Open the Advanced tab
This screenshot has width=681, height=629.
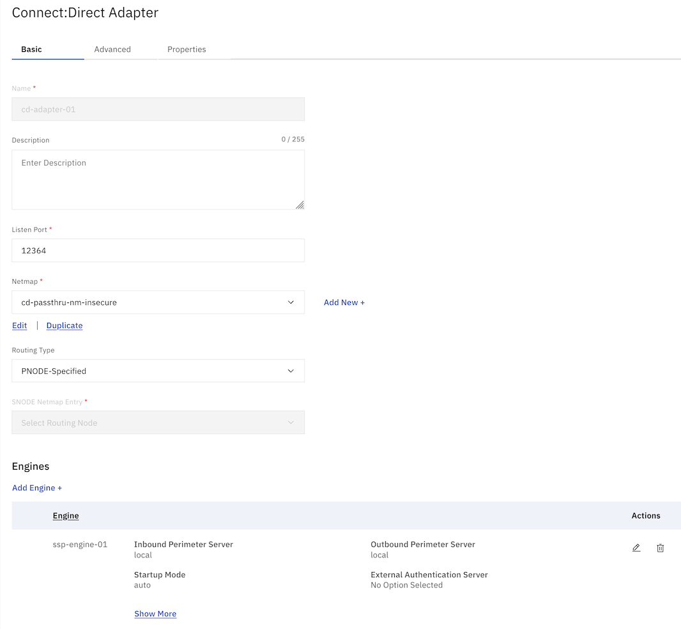click(x=112, y=49)
